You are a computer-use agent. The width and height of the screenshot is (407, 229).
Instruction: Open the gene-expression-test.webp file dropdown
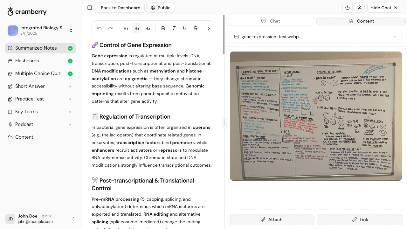point(315,37)
